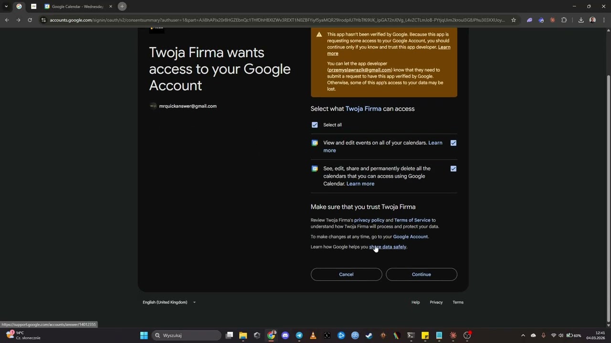Click the Wyszukaj taskbar search box
Image resolution: width=611 pixels, height=343 pixels.
[186, 335]
